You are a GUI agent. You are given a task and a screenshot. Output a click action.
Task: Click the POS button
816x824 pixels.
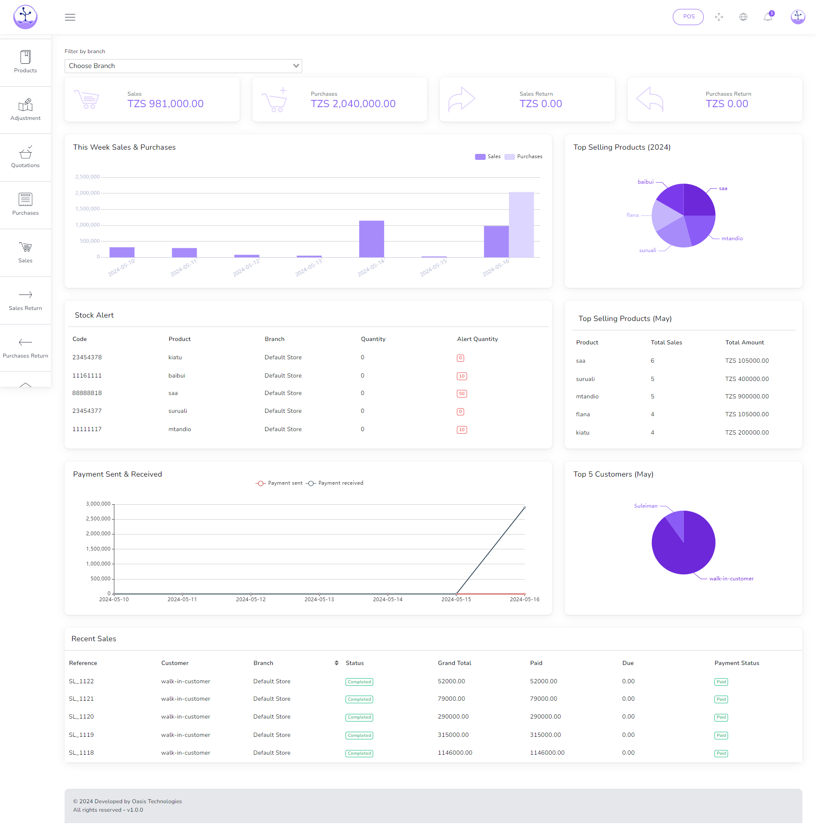tap(688, 17)
